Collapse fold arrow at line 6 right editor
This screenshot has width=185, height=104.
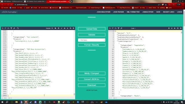pos(114,41)
